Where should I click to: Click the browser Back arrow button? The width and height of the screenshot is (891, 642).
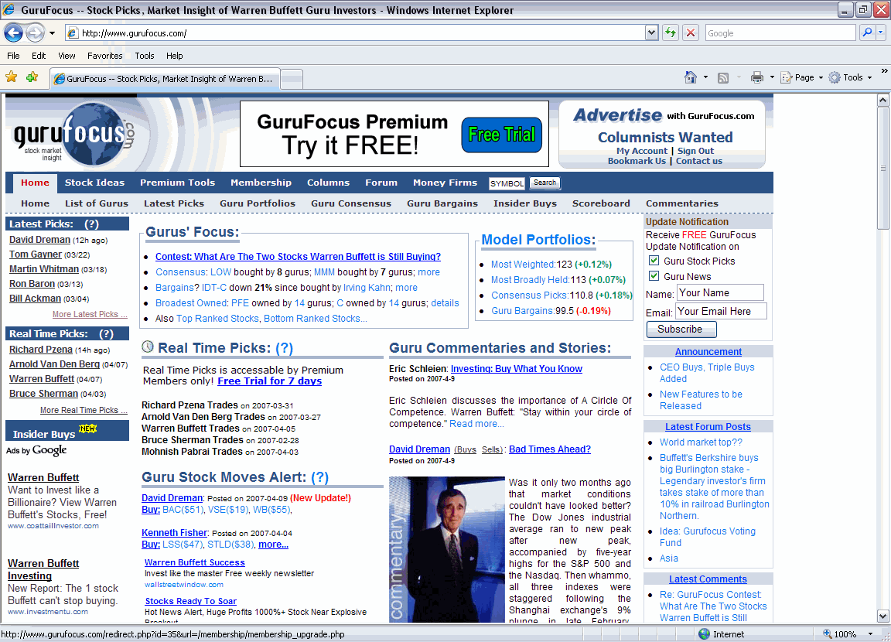click(14, 32)
